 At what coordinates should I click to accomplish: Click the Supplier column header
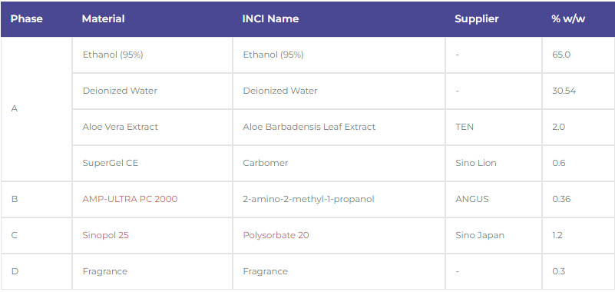[x=477, y=19]
